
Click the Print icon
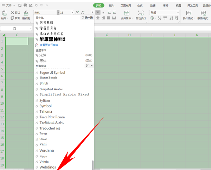pyautogui.click(x=25, y=5)
